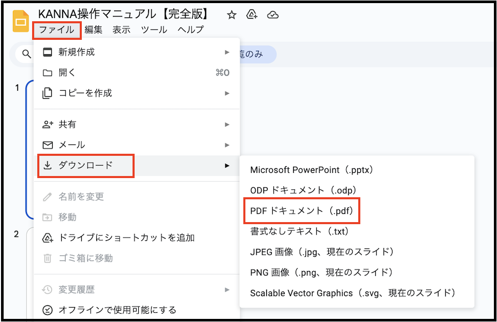Toggle オフラインで使用可能にする option
Viewport: 497px width, 322px height.
point(117,310)
